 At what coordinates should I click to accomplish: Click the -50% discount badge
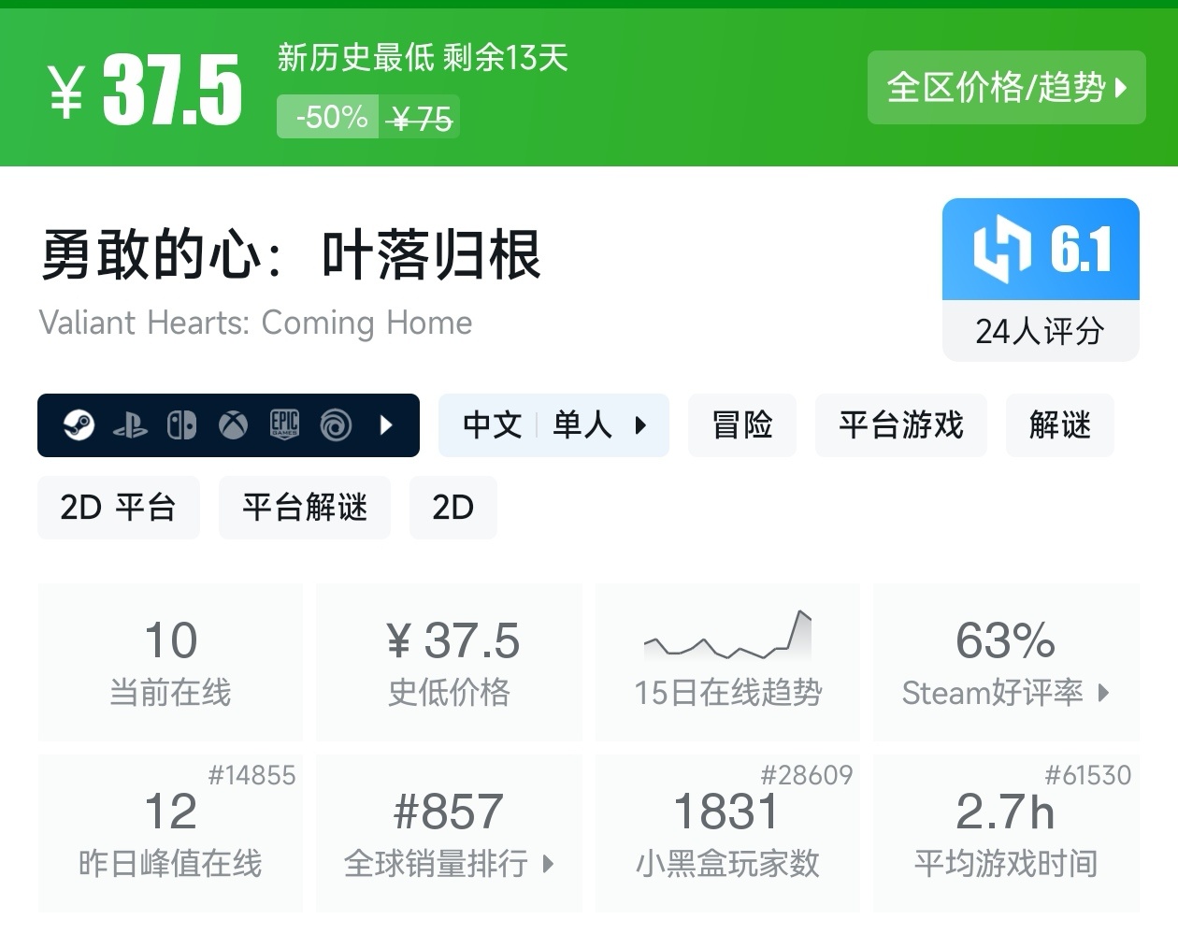pos(327,117)
